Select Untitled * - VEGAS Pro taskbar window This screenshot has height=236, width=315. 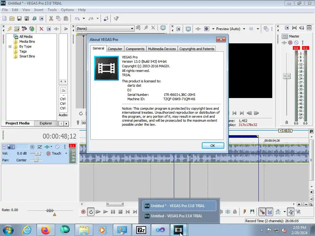pyautogui.click(x=179, y=206)
